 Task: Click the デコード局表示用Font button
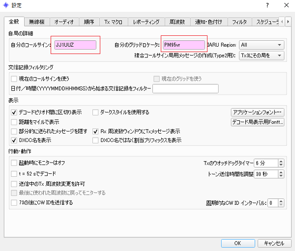point(258,122)
